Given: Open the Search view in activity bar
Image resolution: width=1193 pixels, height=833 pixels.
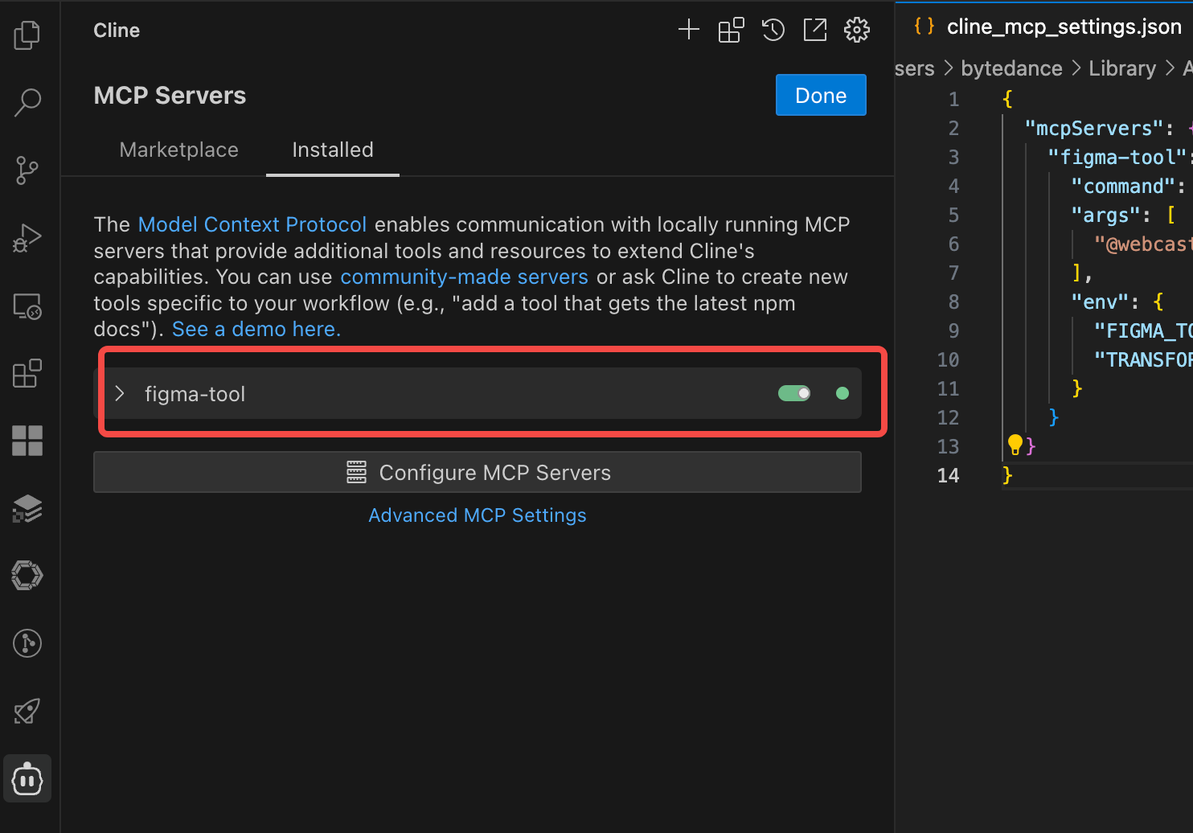Looking at the screenshot, I should [x=27, y=102].
